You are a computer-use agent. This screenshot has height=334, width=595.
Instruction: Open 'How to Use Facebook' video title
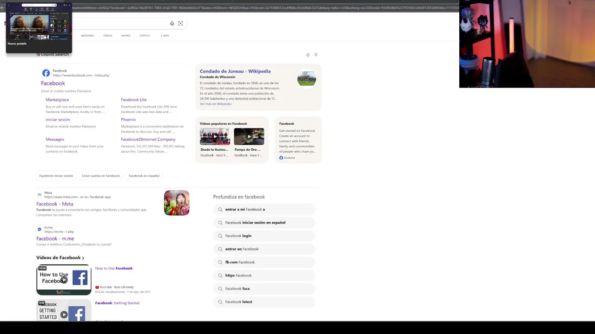click(x=114, y=268)
